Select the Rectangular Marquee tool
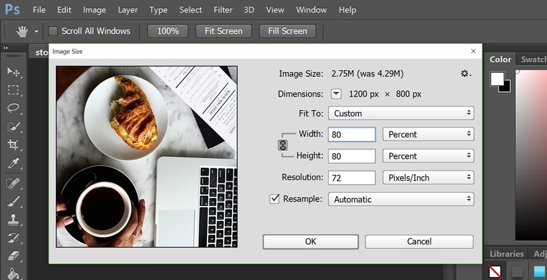 tap(13, 90)
